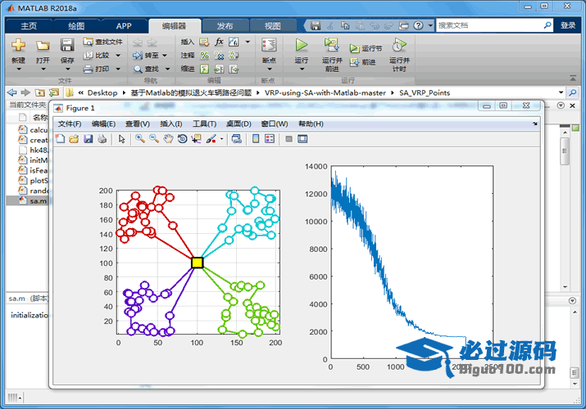
Task: Toggle the Edit Plot arrow tool
Action: pos(121,139)
